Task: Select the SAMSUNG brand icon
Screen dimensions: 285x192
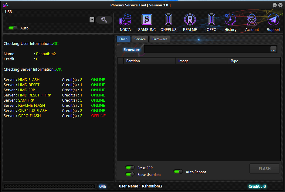Action: (147, 21)
